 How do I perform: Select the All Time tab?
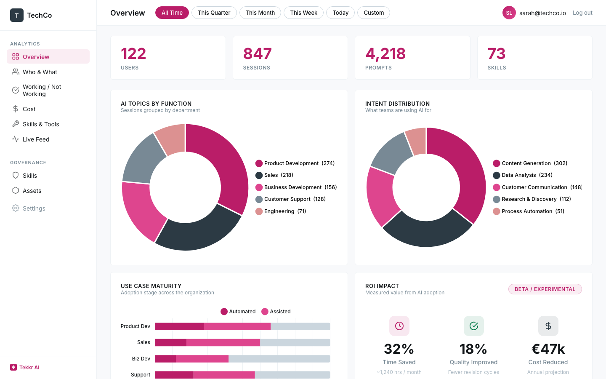172,13
